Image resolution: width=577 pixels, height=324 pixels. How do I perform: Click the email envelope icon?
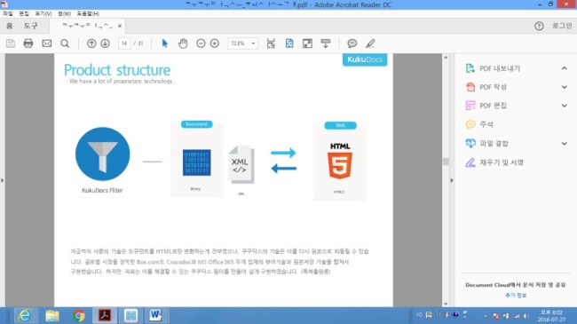(47, 43)
